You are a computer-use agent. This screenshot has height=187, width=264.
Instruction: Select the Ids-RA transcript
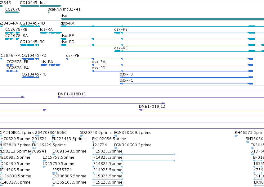pyautogui.click(x=51, y=33)
